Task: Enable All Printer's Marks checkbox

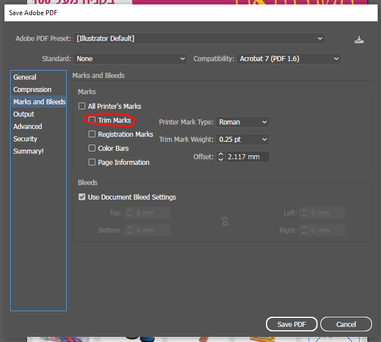Action: point(82,106)
